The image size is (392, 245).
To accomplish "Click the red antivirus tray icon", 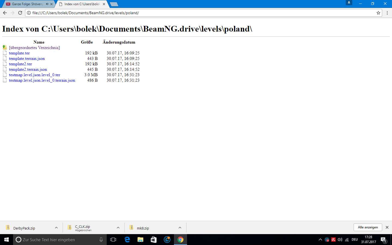I will tap(333, 240).
